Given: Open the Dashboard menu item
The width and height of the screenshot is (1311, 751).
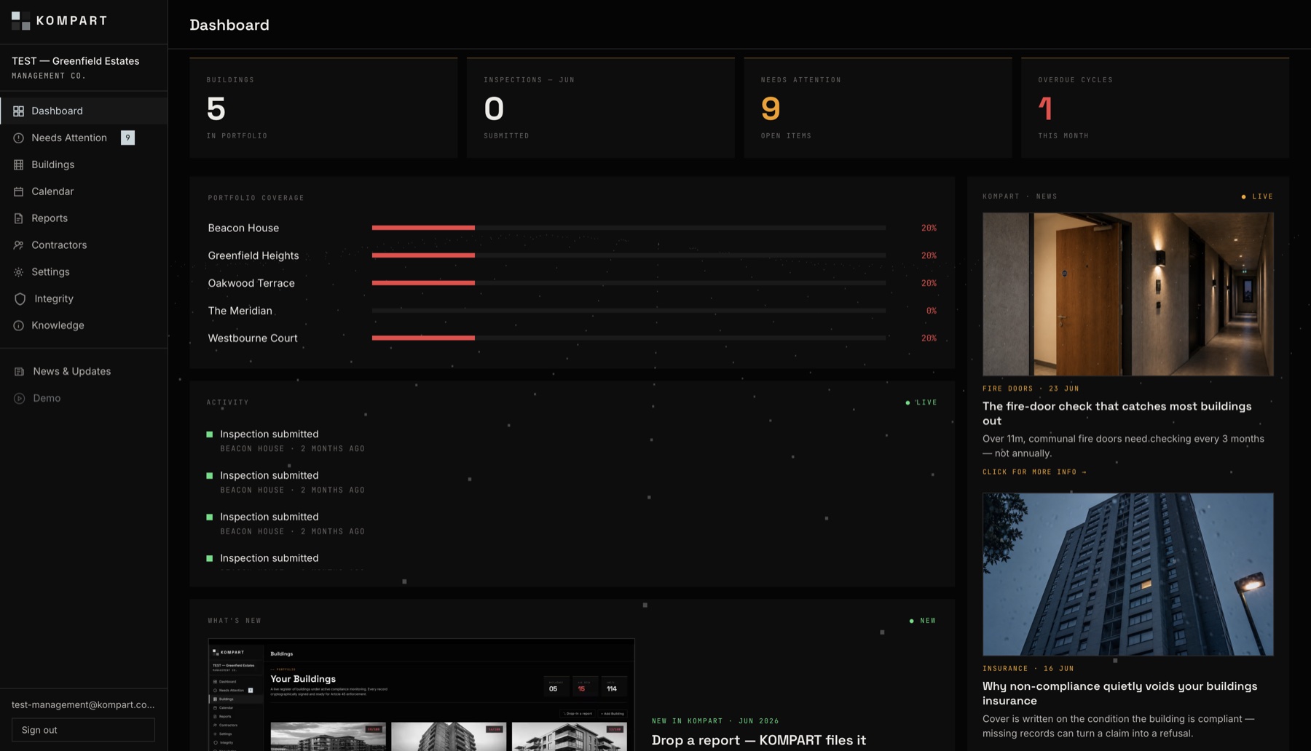Looking at the screenshot, I should coord(84,111).
